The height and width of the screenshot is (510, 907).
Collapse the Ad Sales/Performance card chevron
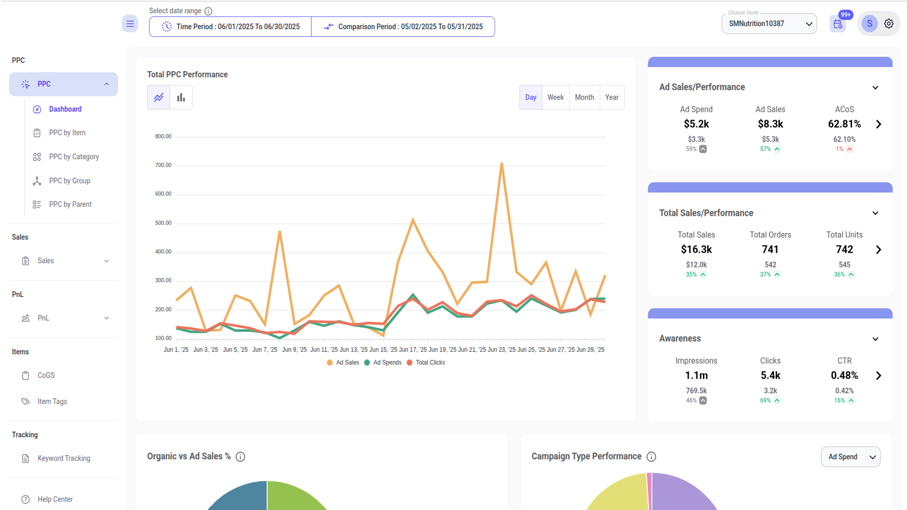pyautogui.click(x=875, y=88)
